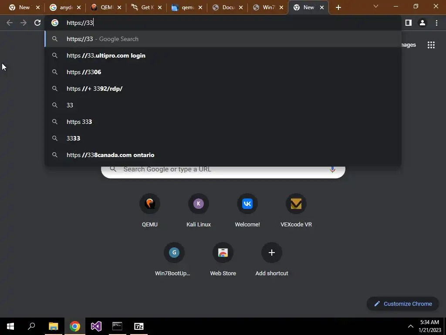This screenshot has width=446, height=335.
Task: Open Chrome's three-dot menu
Action: coord(436,23)
